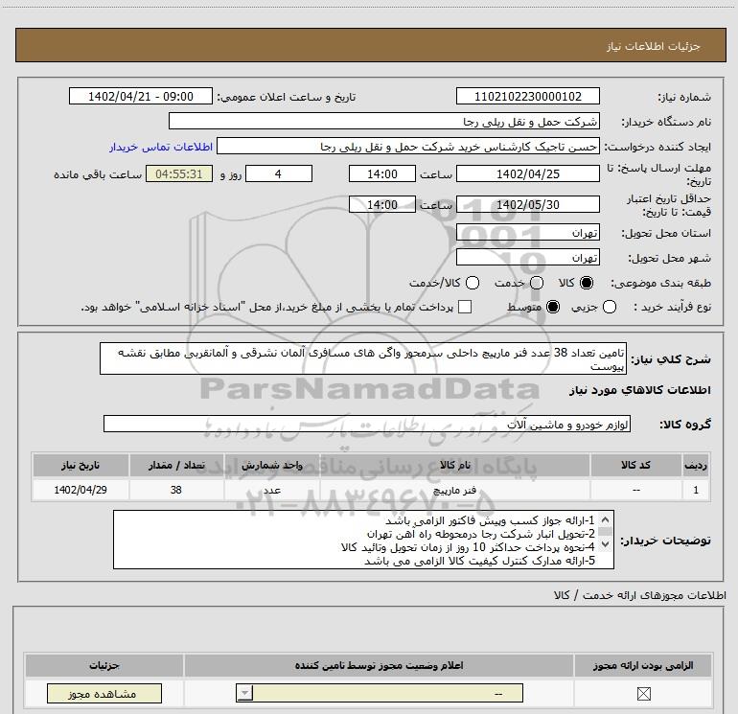Click row number cell 1

point(696,490)
